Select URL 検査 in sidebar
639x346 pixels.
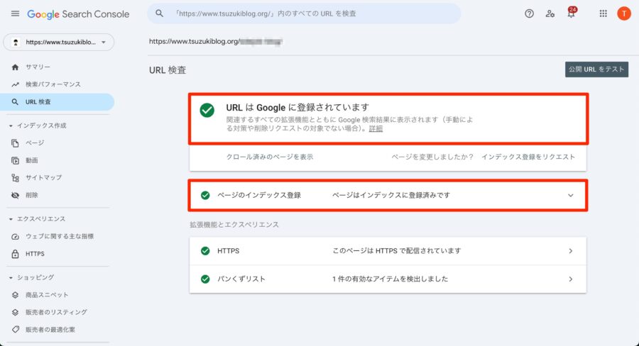tap(57, 102)
